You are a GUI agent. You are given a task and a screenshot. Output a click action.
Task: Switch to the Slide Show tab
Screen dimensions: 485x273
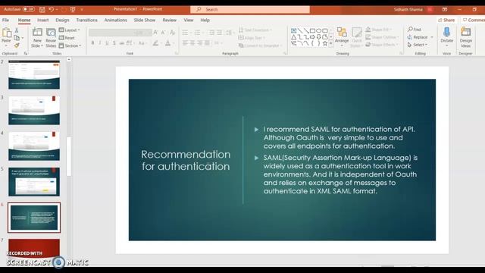pos(144,20)
